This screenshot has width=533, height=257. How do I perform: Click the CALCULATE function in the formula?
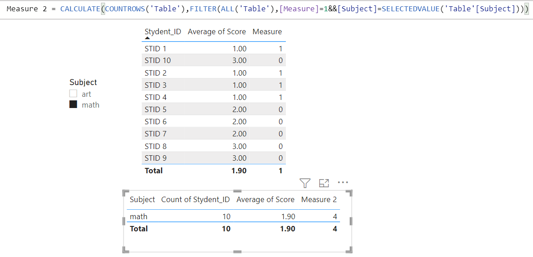[80, 9]
